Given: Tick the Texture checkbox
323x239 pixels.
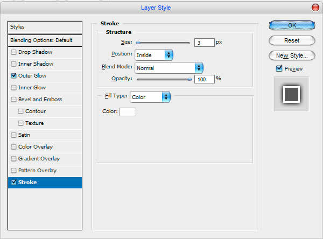Looking at the screenshot, I should [x=20, y=123].
